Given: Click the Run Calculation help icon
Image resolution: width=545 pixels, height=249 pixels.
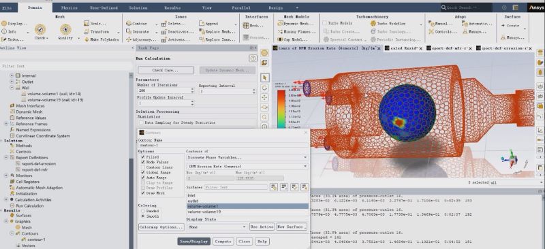Looking at the screenshot, I should click(253, 59).
